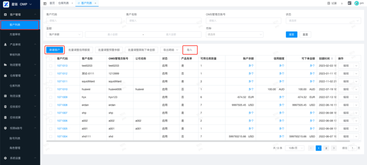Click the horizontal scrollbar below the table
Screen dimensions: 367x165
pos(198,141)
